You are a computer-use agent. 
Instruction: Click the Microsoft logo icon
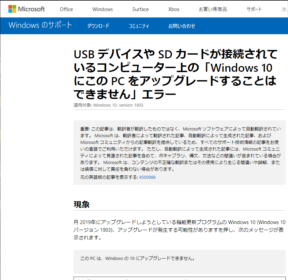click(x=27, y=9)
